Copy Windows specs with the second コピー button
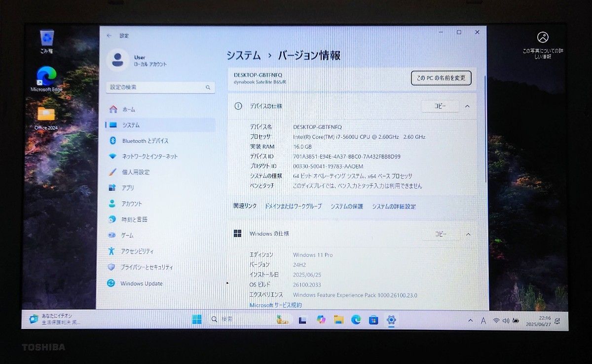Image resolution: width=592 pixels, height=364 pixels. coord(441,234)
